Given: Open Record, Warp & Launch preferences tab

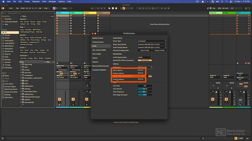Looking at the screenshot, I should click(x=100, y=66).
